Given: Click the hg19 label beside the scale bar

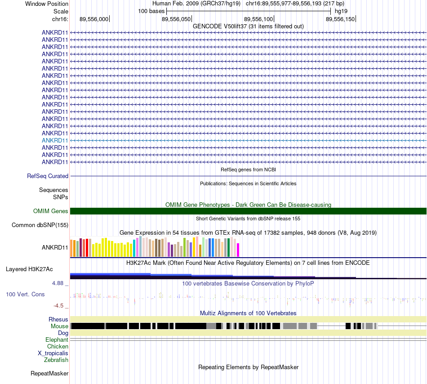Looking at the screenshot, I should pos(341,11).
